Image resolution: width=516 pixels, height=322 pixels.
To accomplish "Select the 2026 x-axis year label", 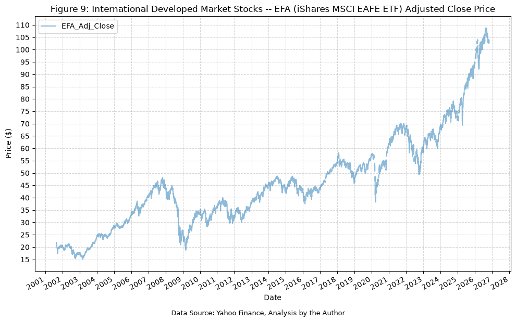I will click(x=465, y=282).
